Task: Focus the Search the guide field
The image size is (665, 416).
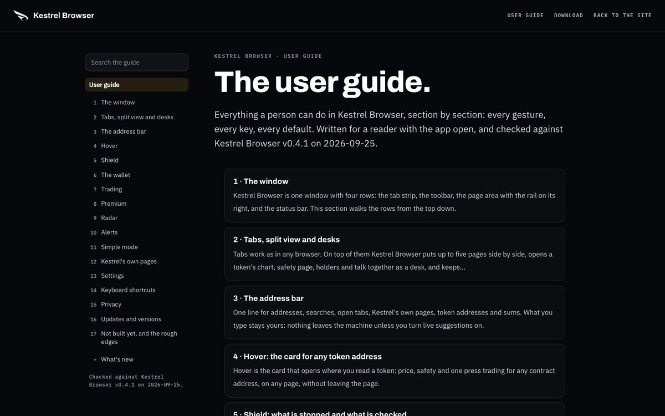Action: coord(136,62)
